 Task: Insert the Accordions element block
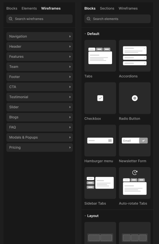click(135, 56)
